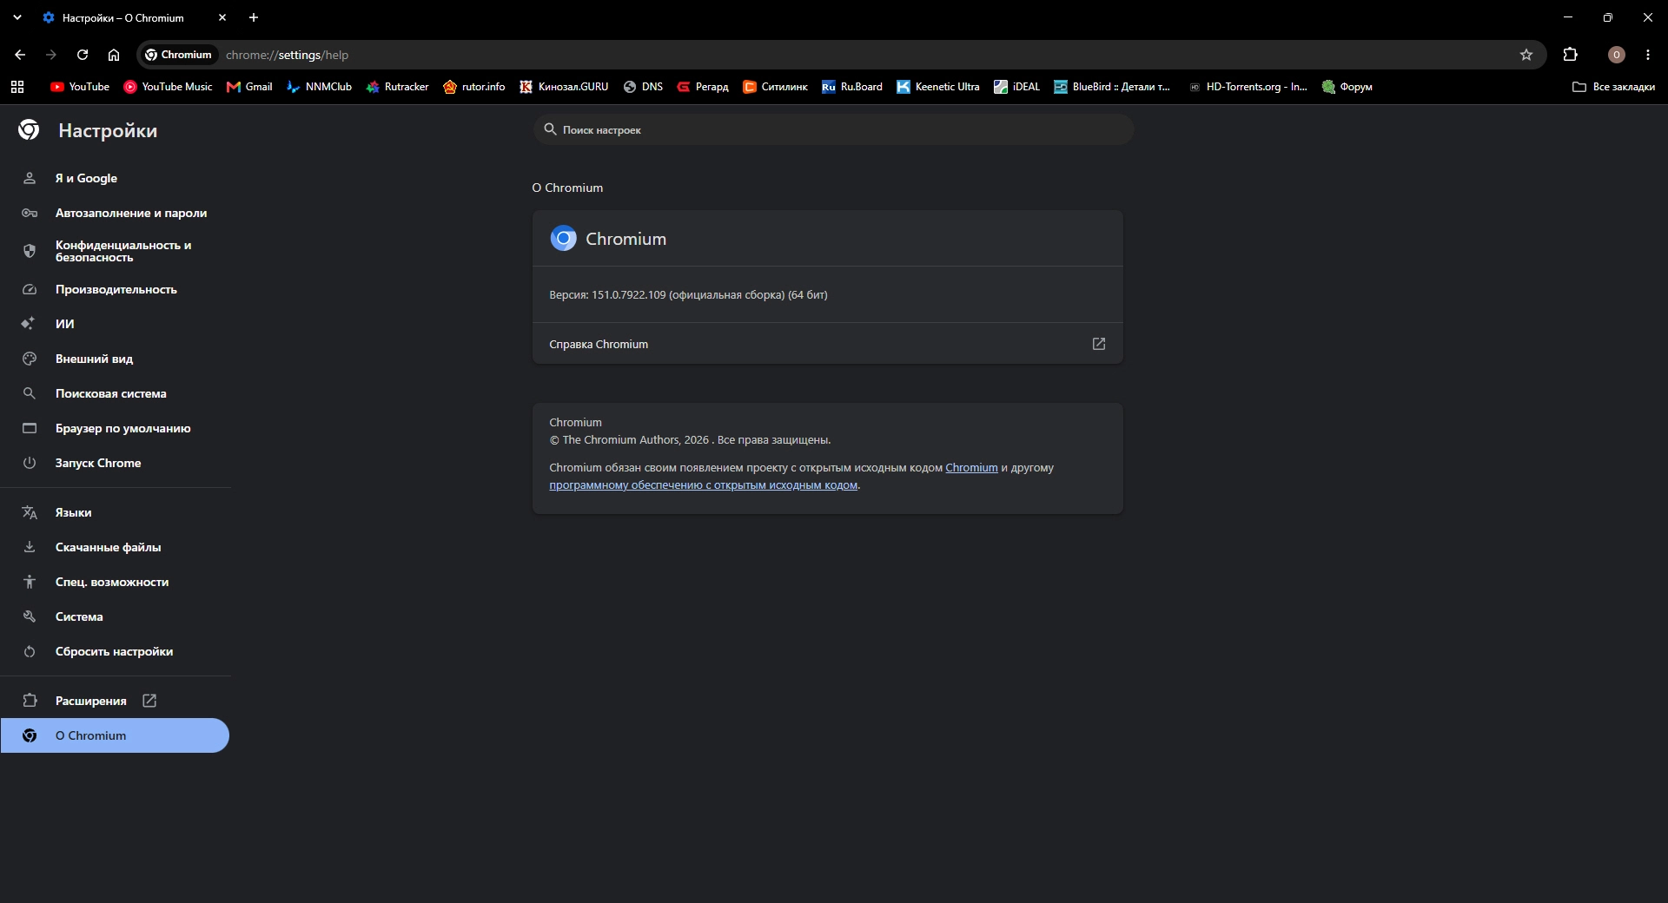The image size is (1668, 903).
Task: Go back with the back arrow
Action: point(20,55)
